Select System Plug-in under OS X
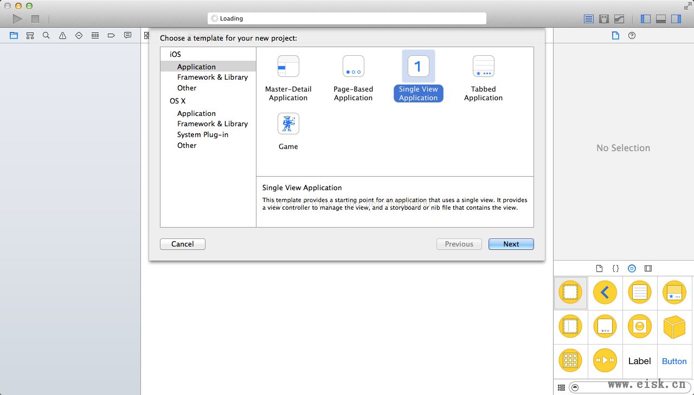 point(203,134)
